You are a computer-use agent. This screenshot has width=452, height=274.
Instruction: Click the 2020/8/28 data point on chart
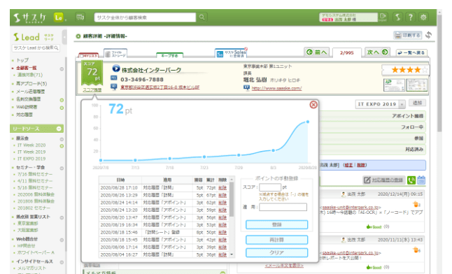(x=308, y=122)
